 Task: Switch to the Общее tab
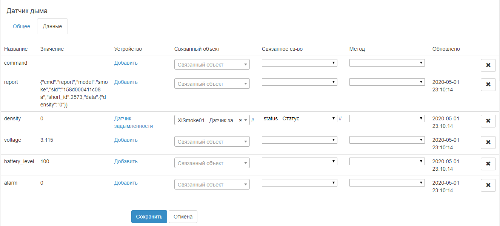(22, 27)
